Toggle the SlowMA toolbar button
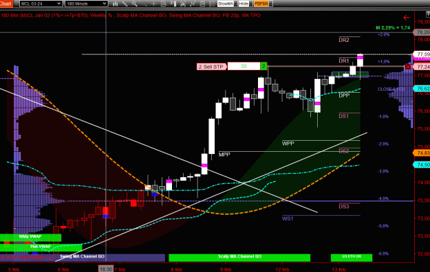430x272 pixels. (226, 3)
